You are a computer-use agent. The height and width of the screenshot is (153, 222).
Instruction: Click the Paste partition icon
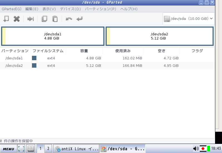click(55, 19)
